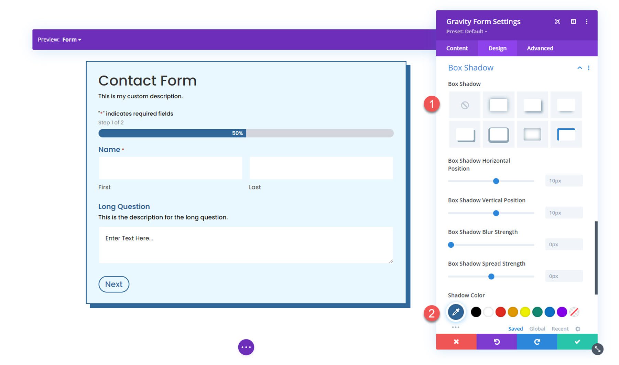Open the Preview Form dropdown

pyautogui.click(x=72, y=39)
